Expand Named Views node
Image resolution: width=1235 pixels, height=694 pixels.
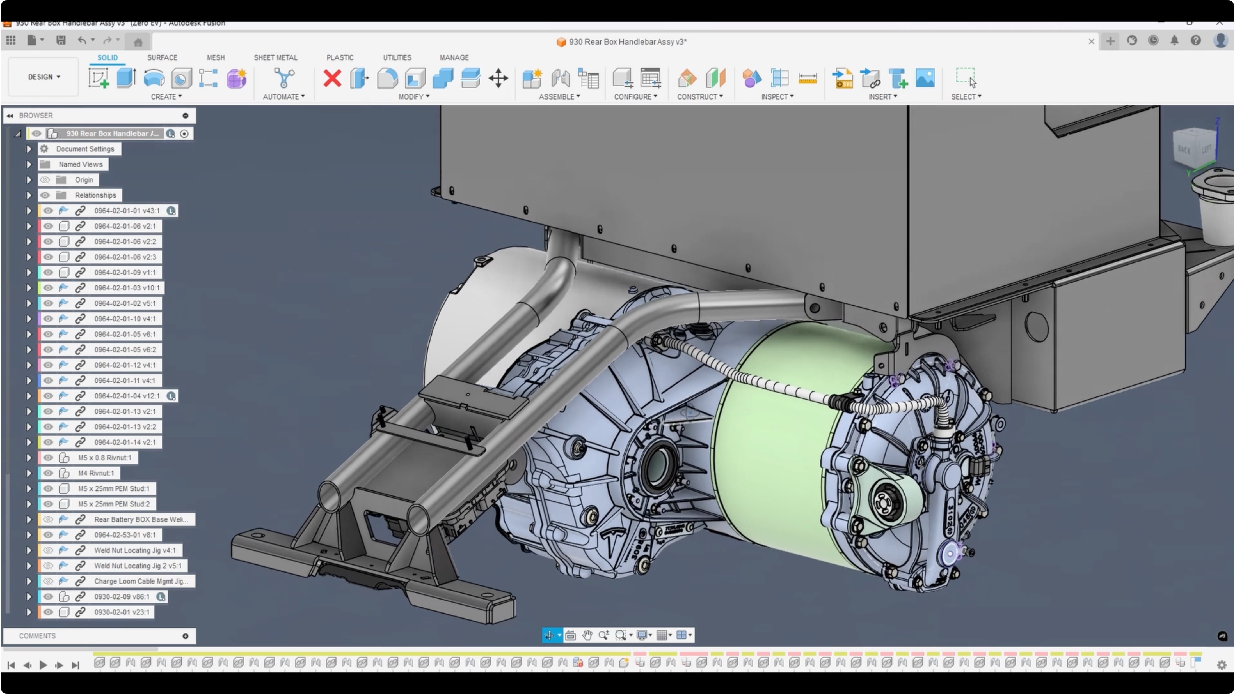point(28,164)
